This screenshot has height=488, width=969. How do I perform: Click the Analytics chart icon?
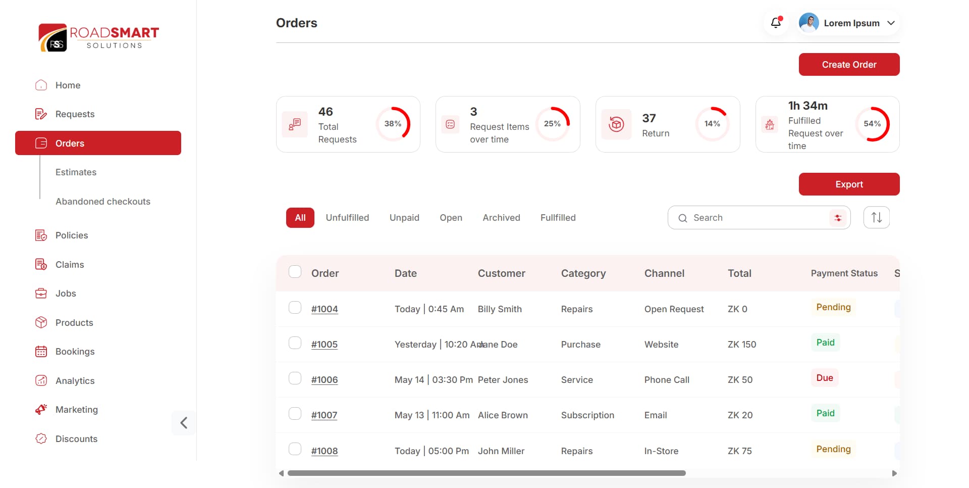point(41,381)
